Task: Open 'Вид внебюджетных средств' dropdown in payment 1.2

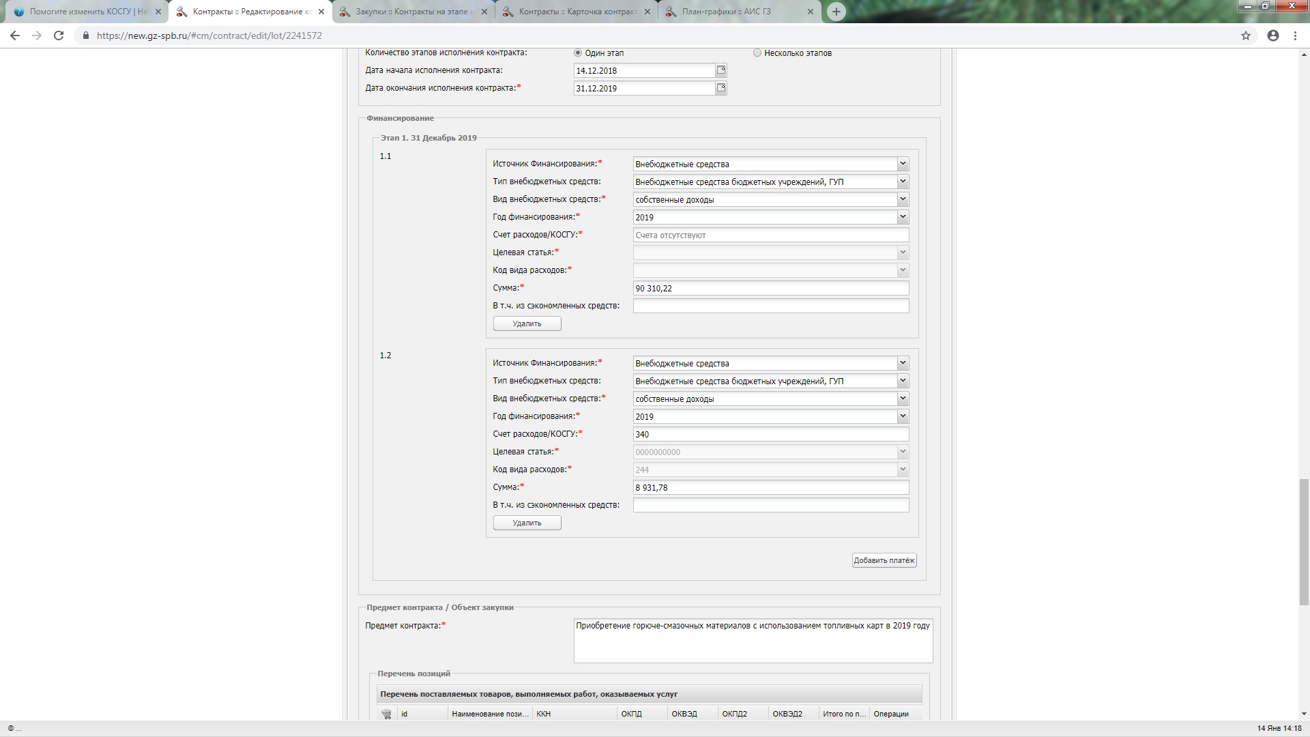Action: [x=903, y=399]
